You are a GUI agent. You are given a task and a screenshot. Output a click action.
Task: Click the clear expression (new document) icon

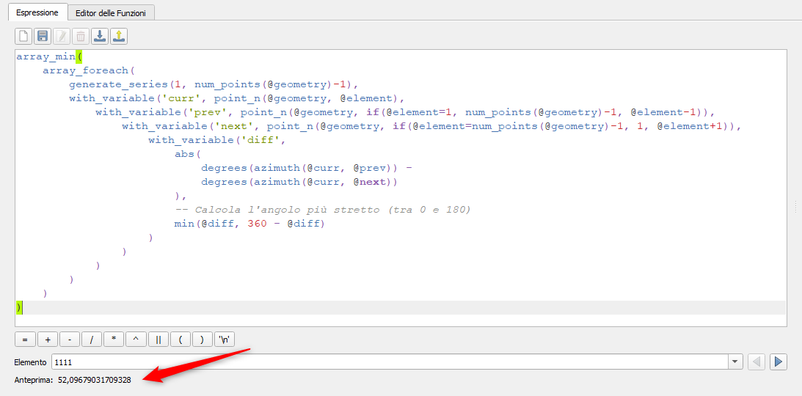coord(23,36)
